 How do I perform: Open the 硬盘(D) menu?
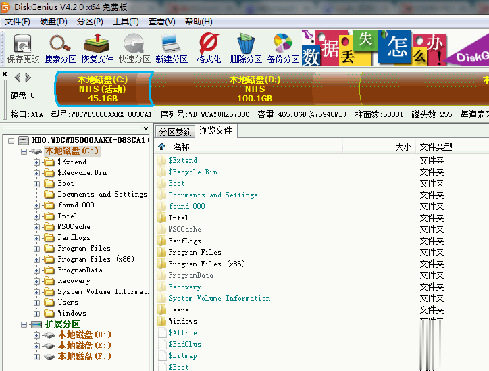pyautogui.click(x=53, y=22)
